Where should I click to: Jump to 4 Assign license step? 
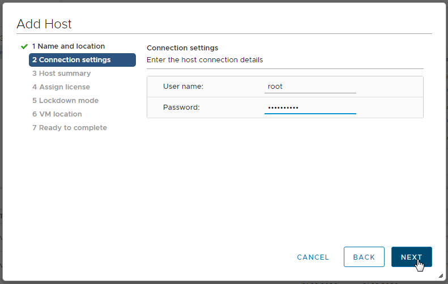[61, 87]
